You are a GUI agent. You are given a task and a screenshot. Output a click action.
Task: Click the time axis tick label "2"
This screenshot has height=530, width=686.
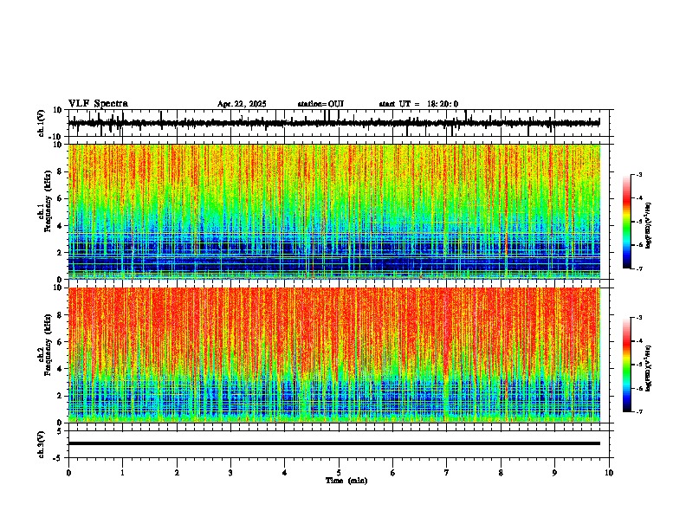pyautogui.click(x=177, y=473)
